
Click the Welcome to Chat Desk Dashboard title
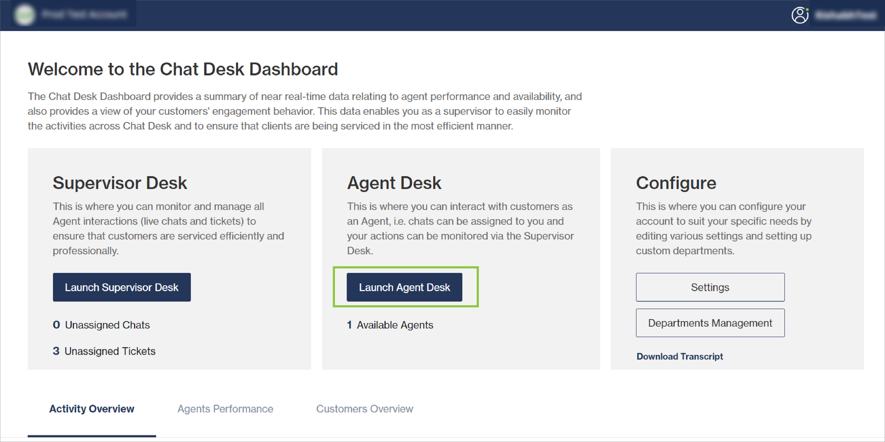coord(183,69)
